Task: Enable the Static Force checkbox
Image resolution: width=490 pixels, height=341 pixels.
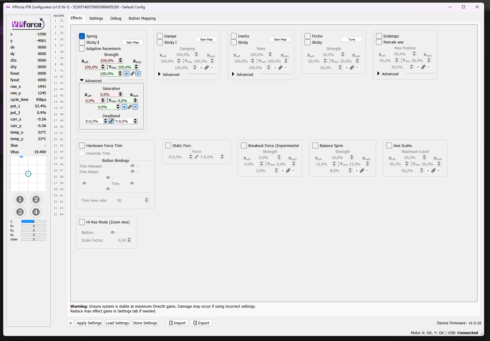Action: [168, 146]
